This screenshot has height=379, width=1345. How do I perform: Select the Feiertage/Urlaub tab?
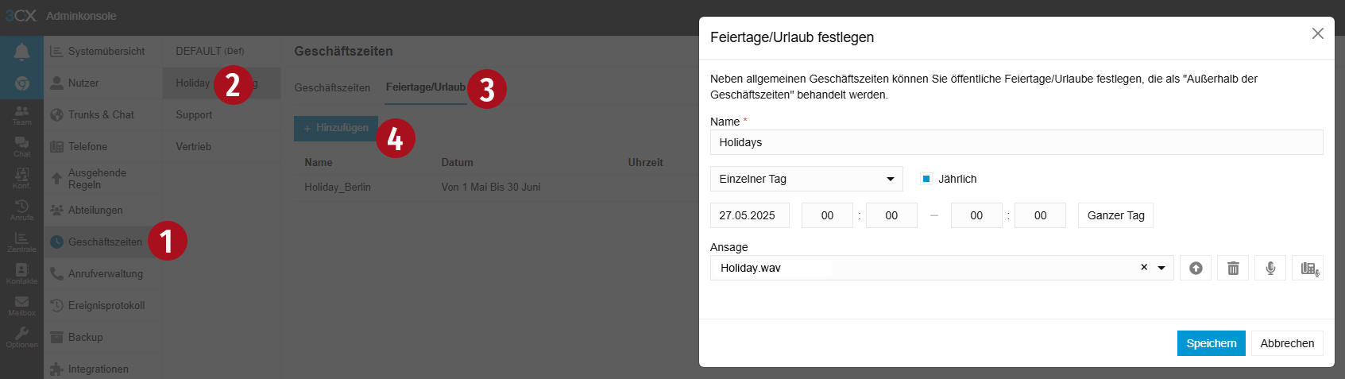click(426, 87)
